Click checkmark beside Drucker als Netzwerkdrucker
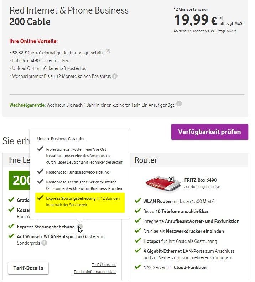Screen dimensions: 255x282 click(x=137, y=231)
